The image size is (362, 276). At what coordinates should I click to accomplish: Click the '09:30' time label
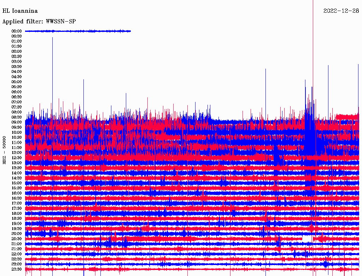[17, 127]
